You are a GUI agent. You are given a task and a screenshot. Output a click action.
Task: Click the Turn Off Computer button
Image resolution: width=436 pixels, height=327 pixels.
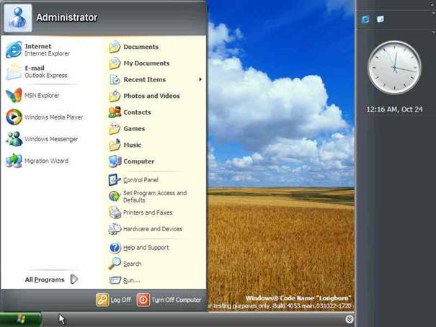tap(169, 300)
